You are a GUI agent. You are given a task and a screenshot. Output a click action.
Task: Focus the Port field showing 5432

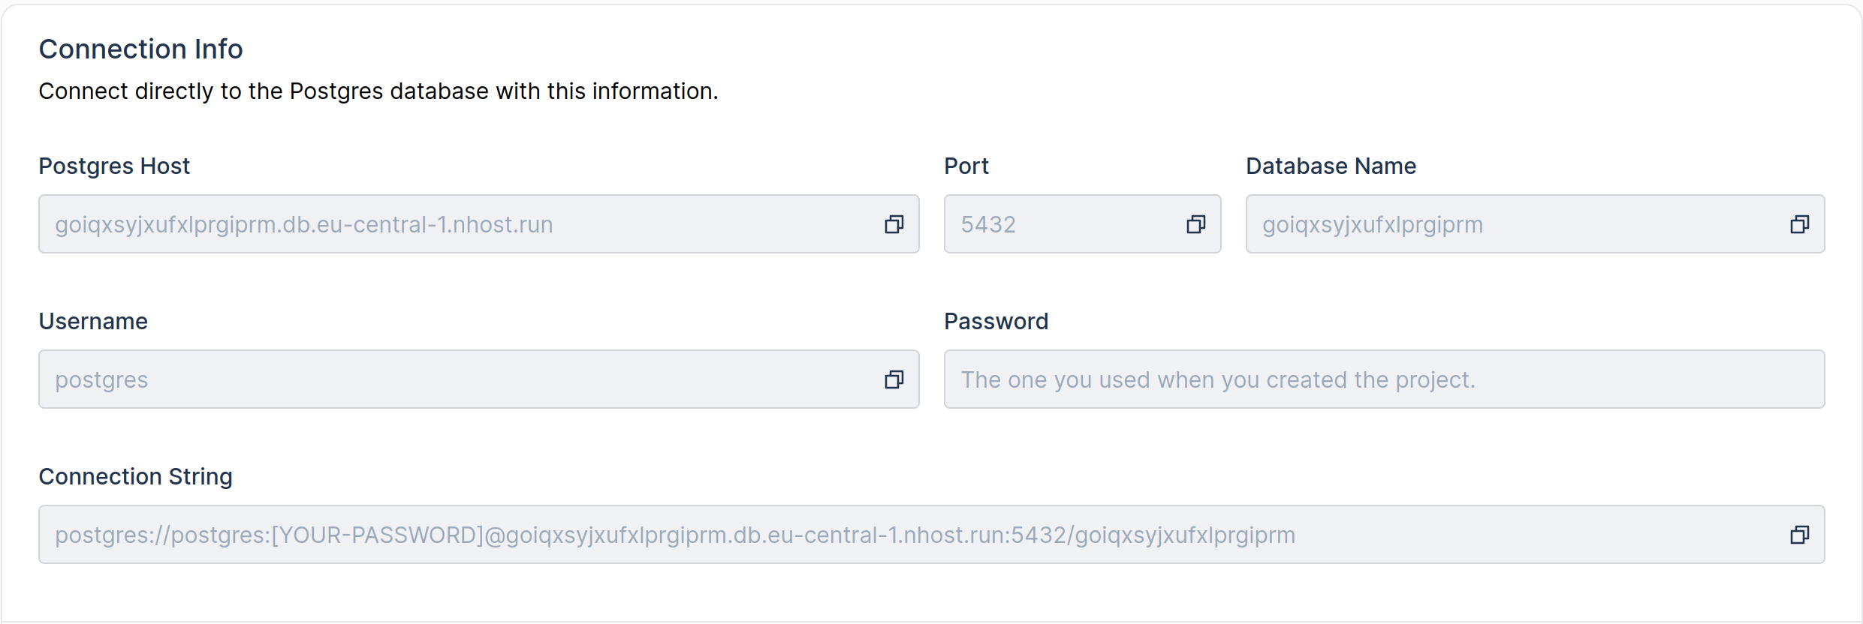click(1082, 224)
